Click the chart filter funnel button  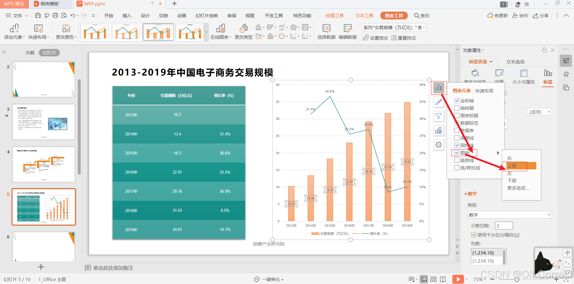coord(439,116)
